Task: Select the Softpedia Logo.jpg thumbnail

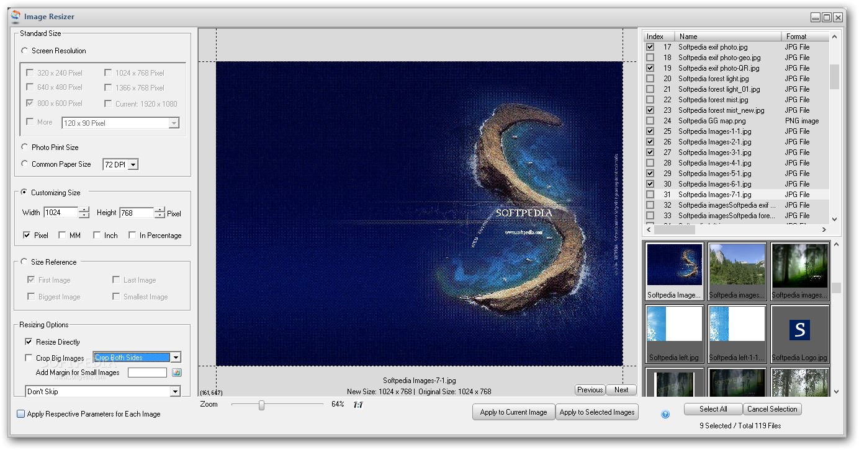Action: 800,333
